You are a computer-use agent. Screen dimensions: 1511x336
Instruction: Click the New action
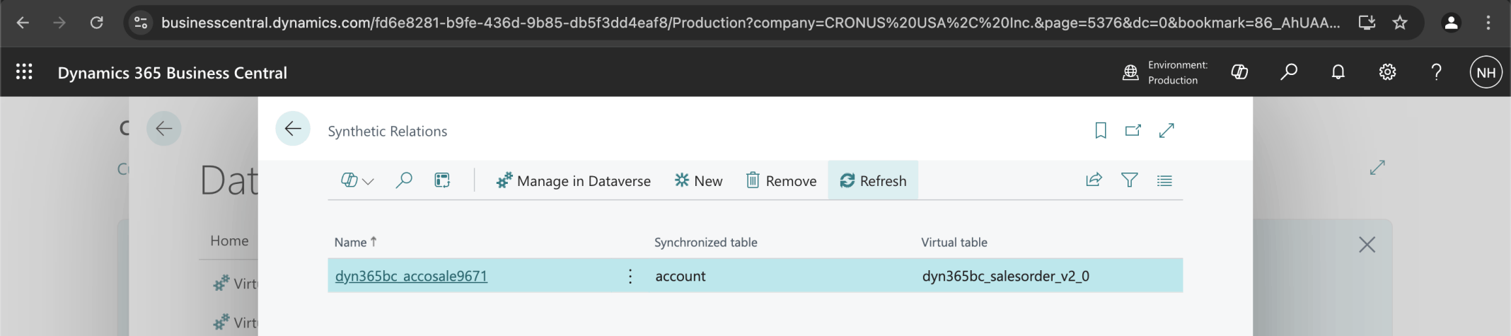[x=698, y=180]
